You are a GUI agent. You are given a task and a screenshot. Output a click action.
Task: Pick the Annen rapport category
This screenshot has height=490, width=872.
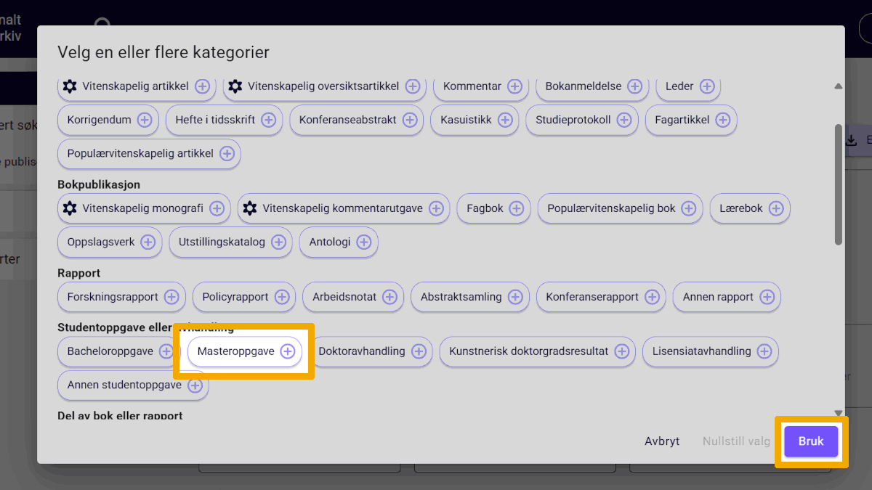click(727, 297)
